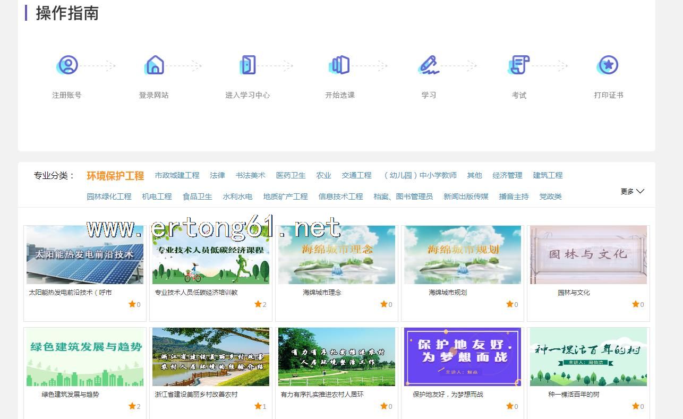The width and height of the screenshot is (683, 419).
Task: Open the 信息技术工程 category link
Action: tap(340, 196)
